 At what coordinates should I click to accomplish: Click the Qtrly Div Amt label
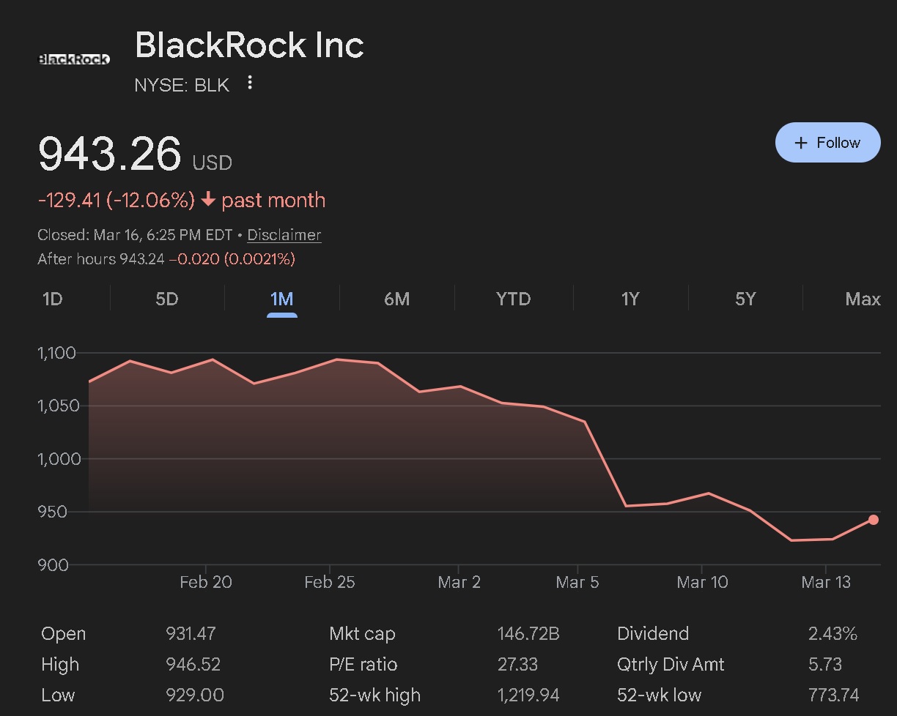coord(671,665)
